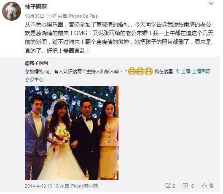Click the repost count 2

(x=174, y=186)
